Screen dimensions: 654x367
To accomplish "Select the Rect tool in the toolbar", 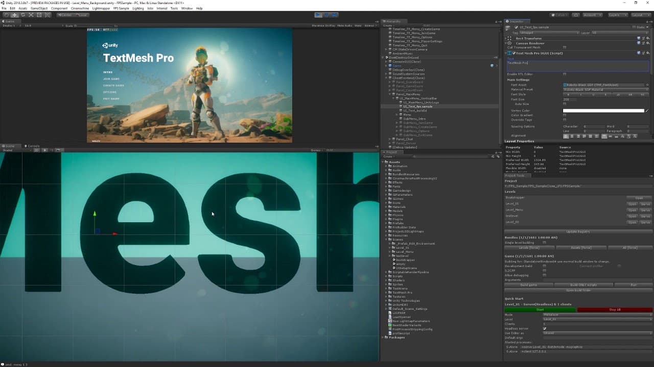I will click(x=39, y=15).
